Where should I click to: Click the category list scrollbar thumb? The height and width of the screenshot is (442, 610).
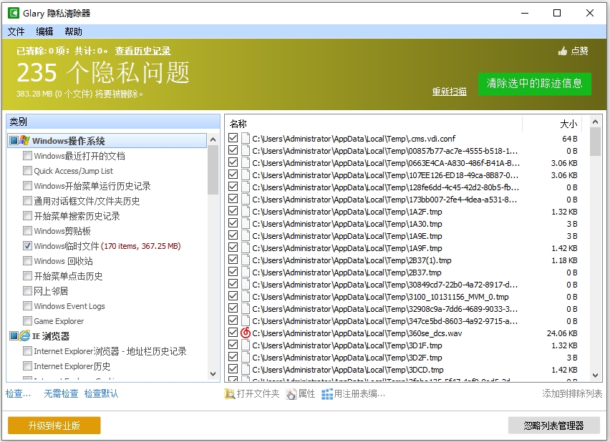click(213, 170)
